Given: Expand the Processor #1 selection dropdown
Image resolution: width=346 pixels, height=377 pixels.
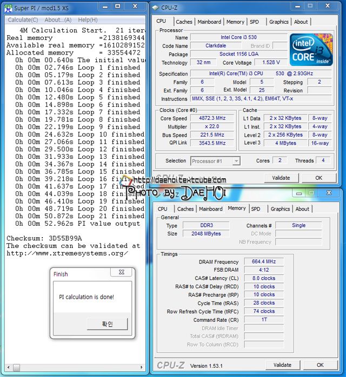Looking at the screenshot, I should 236,161.
